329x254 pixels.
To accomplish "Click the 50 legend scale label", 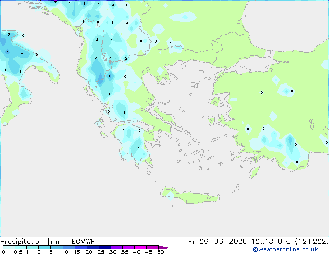I will [x=160, y=252].
